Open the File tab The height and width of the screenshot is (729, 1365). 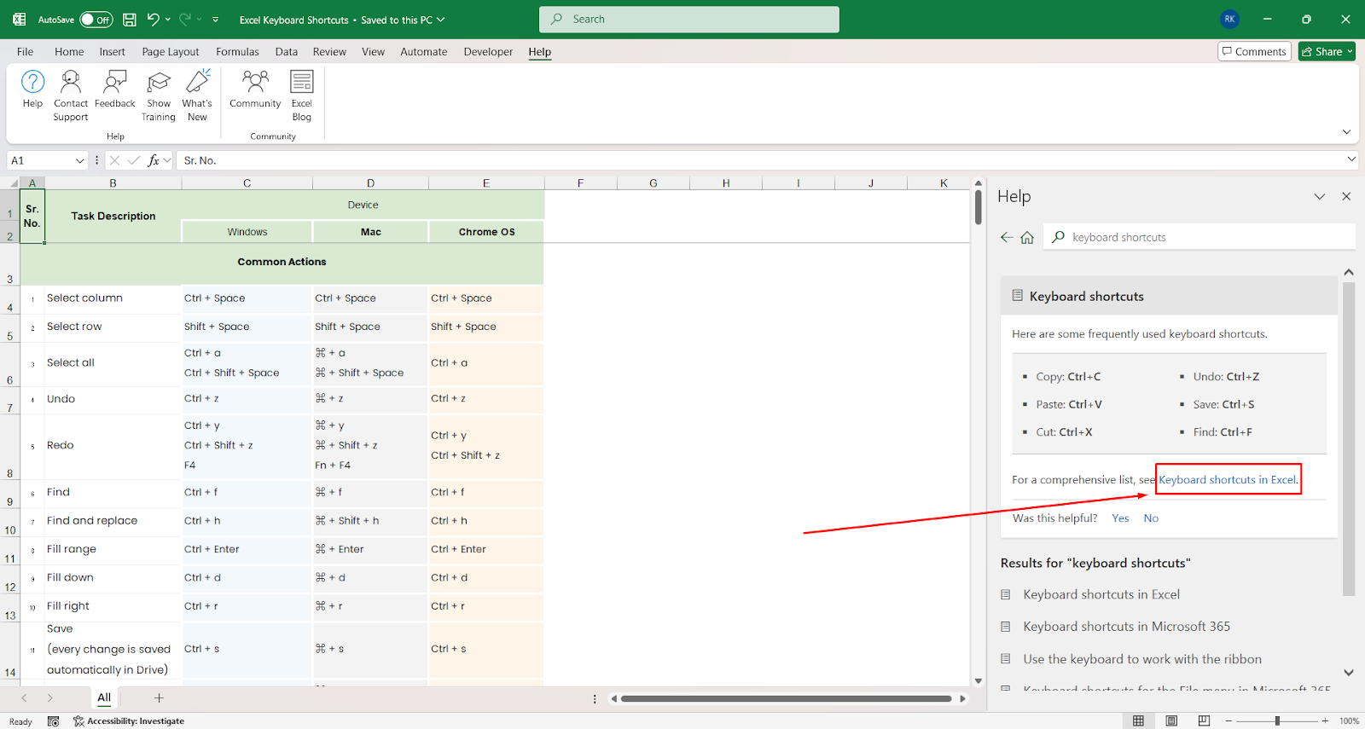25,51
